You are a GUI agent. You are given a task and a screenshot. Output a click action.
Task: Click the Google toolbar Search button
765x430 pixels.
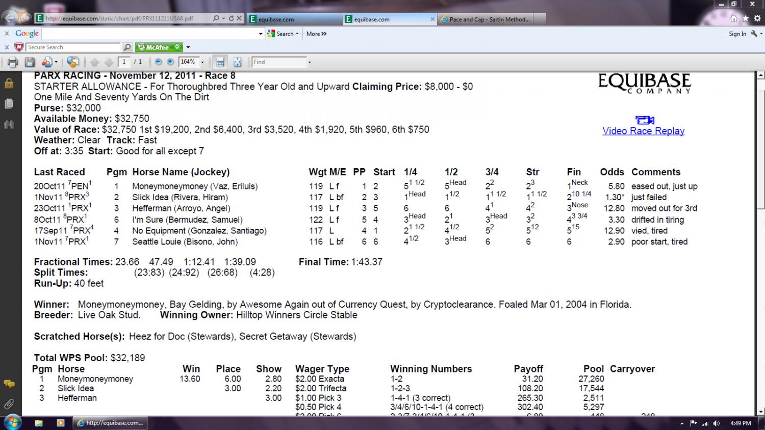(281, 34)
